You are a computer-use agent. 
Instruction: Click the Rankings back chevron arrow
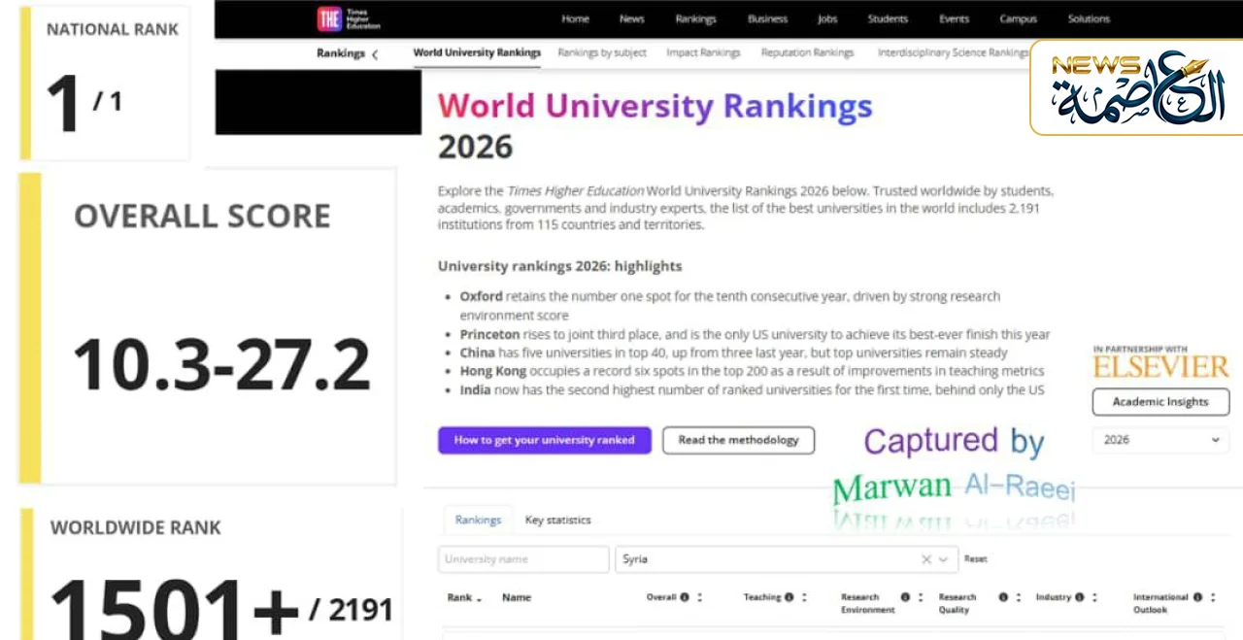[x=375, y=53]
